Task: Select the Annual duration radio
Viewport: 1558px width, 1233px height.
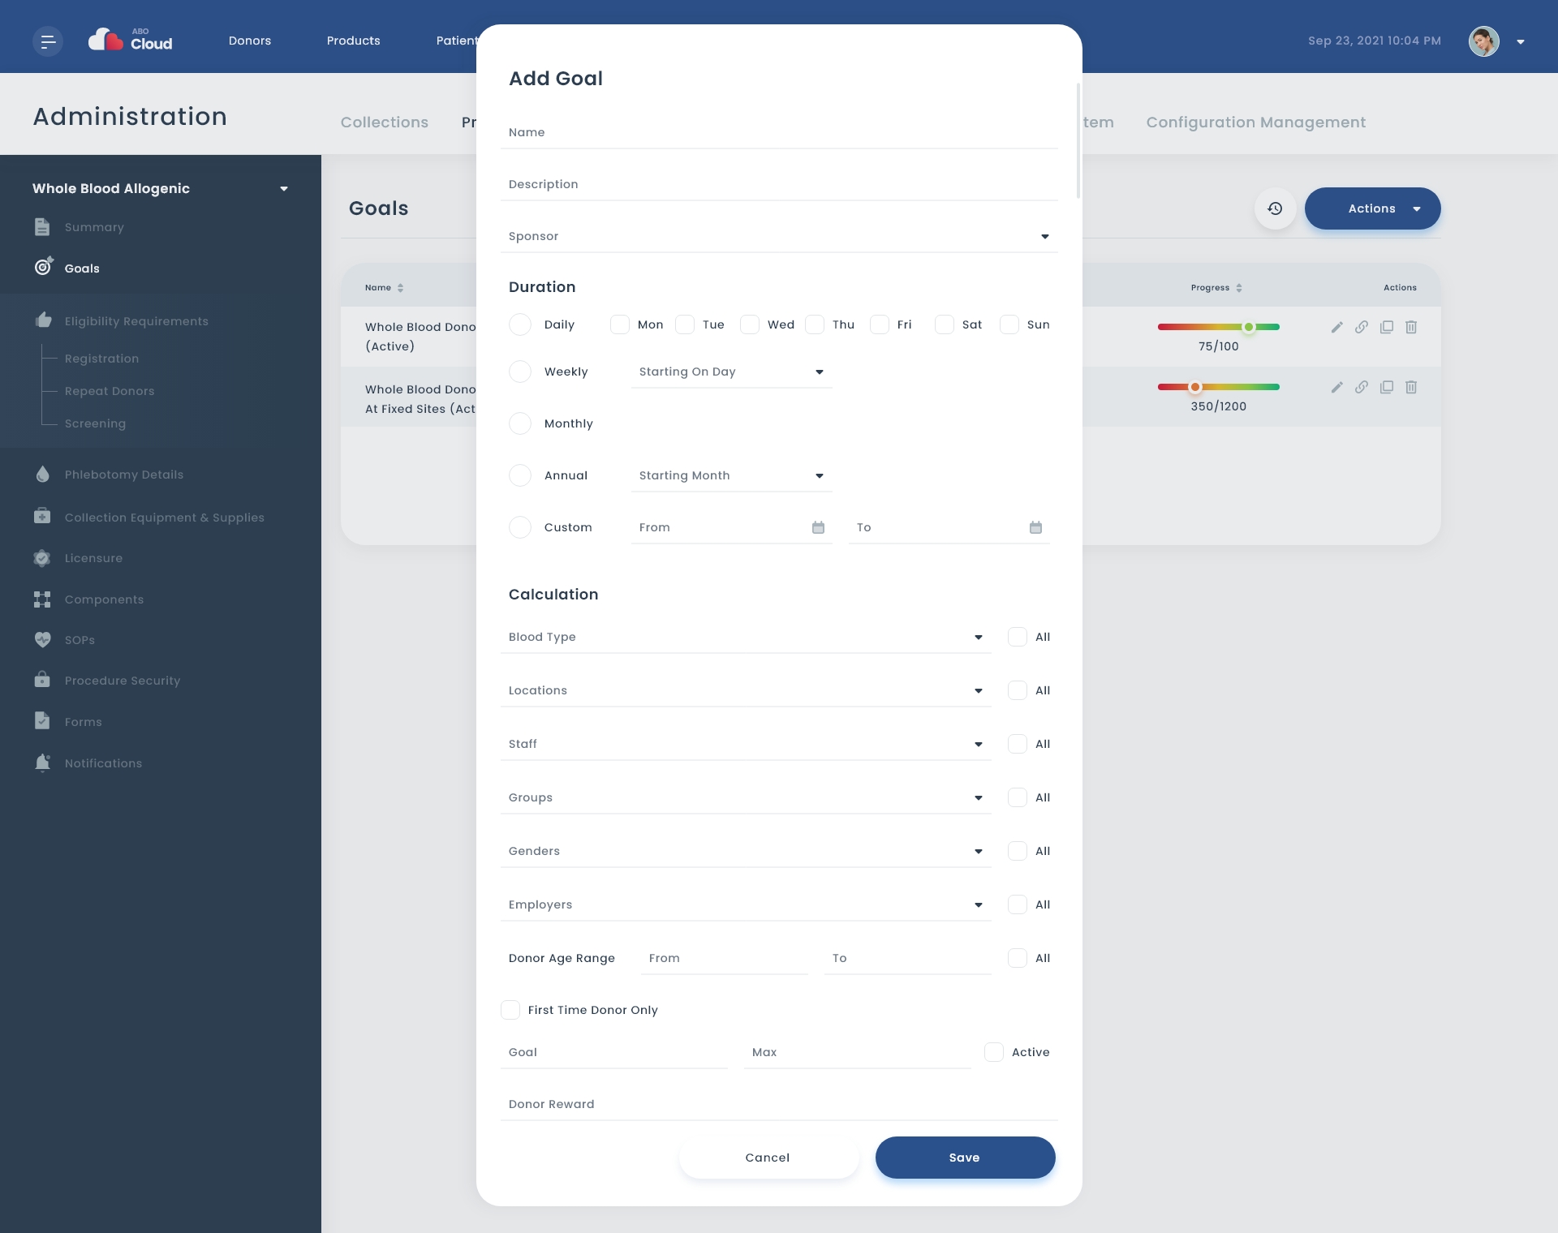Action: 520,475
